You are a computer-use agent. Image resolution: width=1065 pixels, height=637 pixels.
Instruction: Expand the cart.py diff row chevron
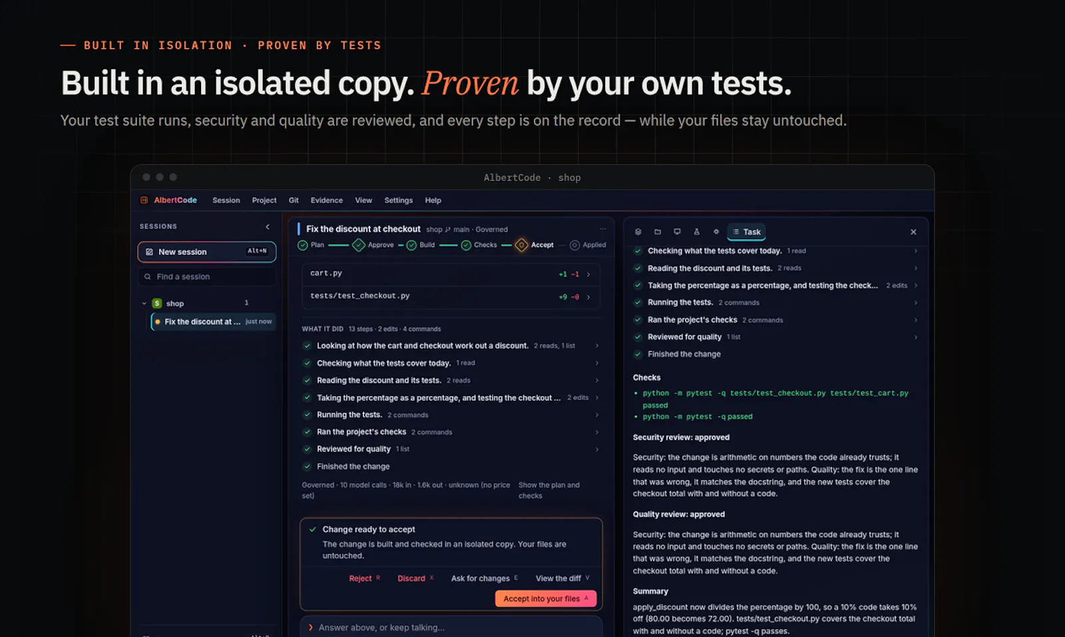588,274
